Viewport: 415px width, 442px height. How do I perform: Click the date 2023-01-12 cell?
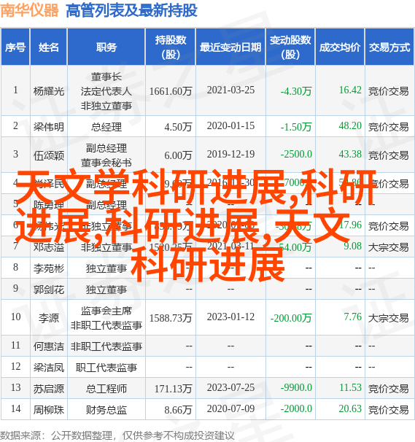coord(230,317)
